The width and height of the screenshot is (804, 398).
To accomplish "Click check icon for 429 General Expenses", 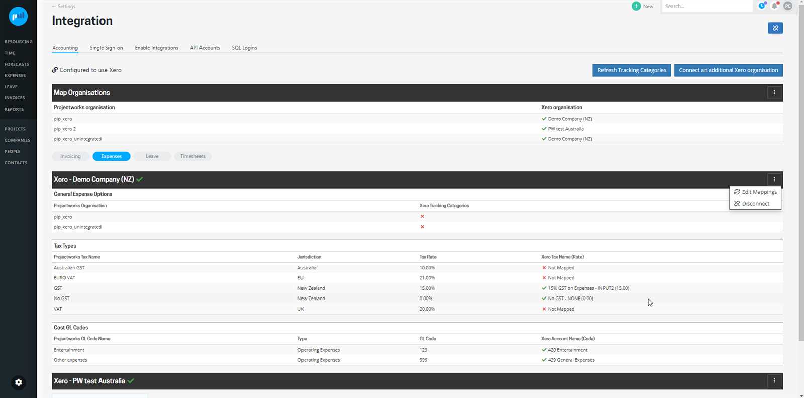I will point(544,360).
